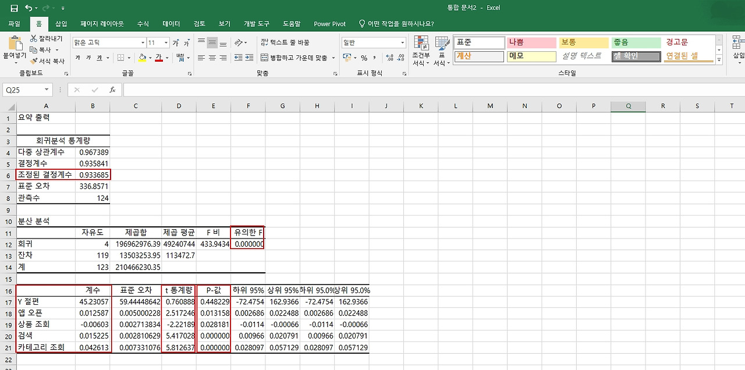Expand the cell styles gallery more arrow
Screen dimensions: 745x370
tap(719, 60)
